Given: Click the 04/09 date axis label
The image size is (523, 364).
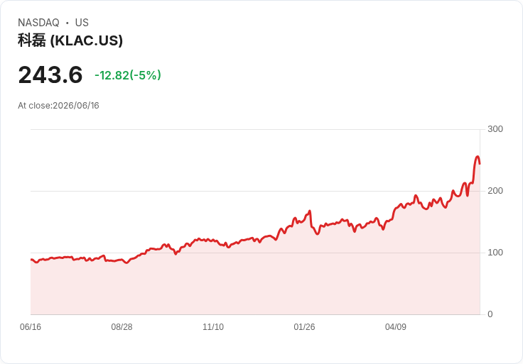Looking at the screenshot, I should point(396,327).
